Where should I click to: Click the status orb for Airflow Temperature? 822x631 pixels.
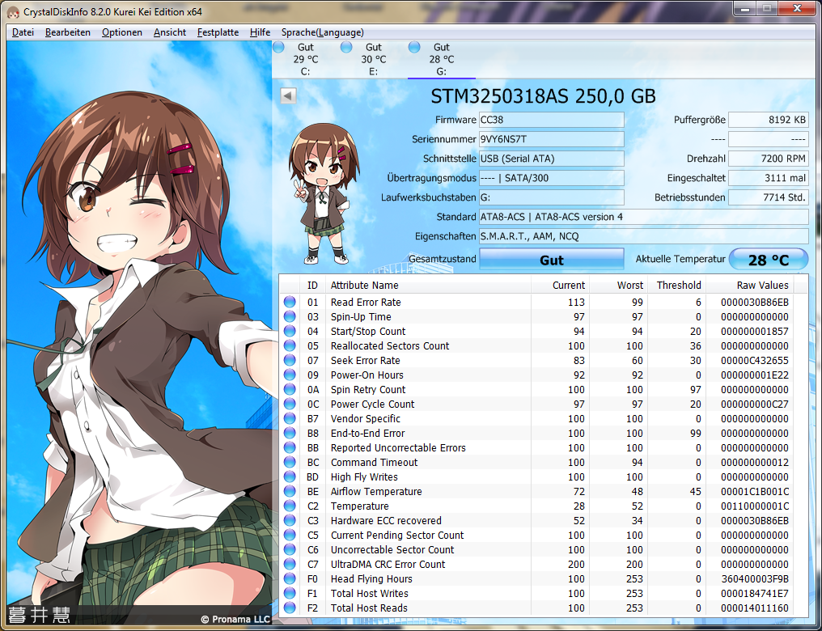(x=290, y=491)
